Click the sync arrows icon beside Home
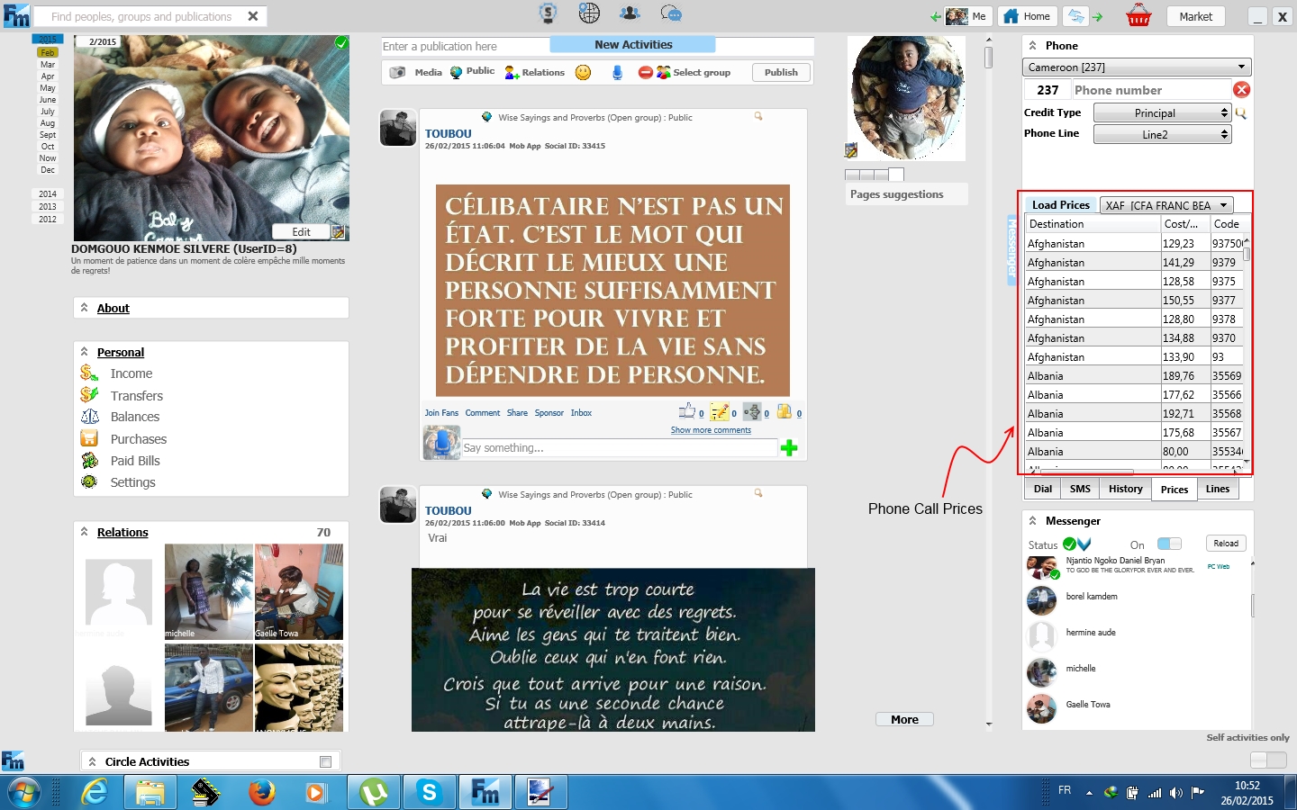This screenshot has height=810, width=1297. click(x=1075, y=16)
